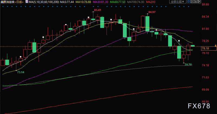Click the event marker above the last large green candle
Viewport: 217px width, 114px height.
pyautogui.click(x=179, y=41)
